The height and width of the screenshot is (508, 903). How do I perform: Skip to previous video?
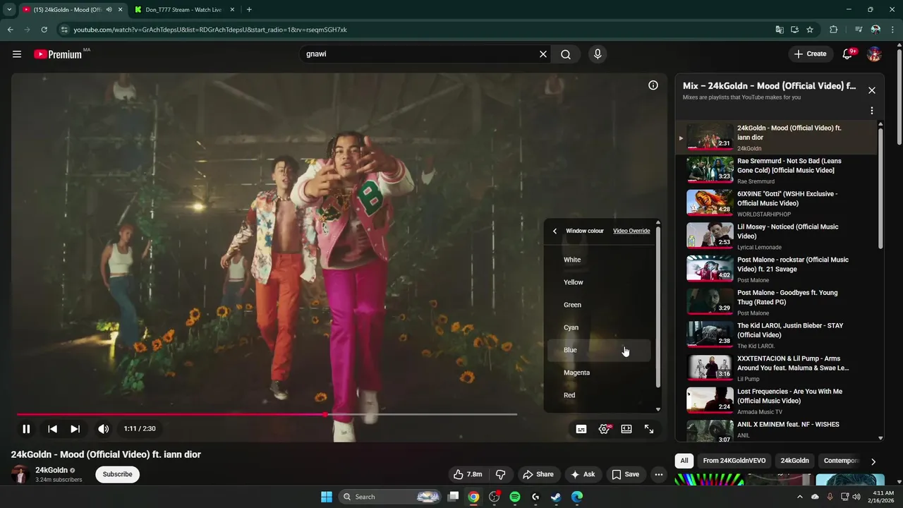coord(52,429)
